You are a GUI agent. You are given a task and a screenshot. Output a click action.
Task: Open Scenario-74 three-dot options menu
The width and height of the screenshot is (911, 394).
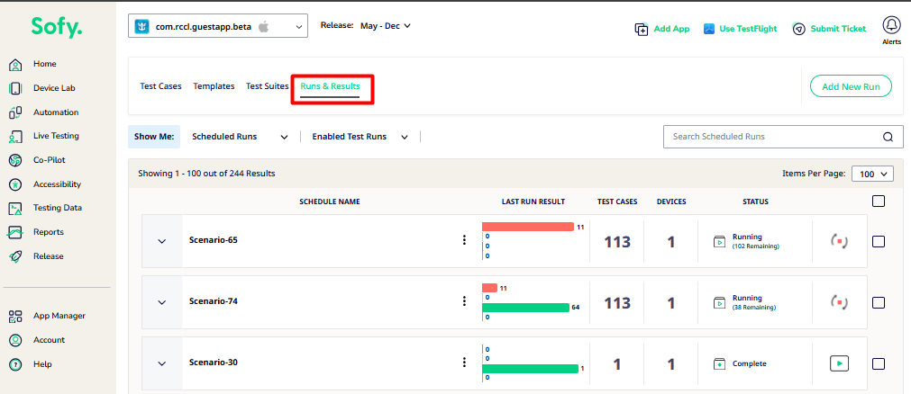click(464, 301)
